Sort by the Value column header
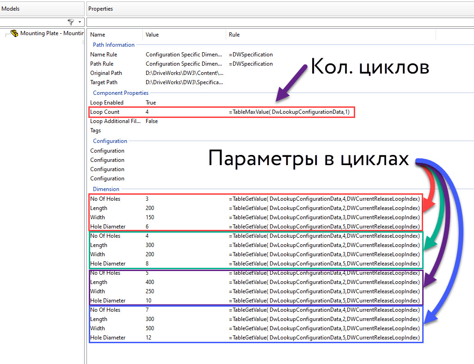The width and height of the screenshot is (474, 364). pos(152,35)
